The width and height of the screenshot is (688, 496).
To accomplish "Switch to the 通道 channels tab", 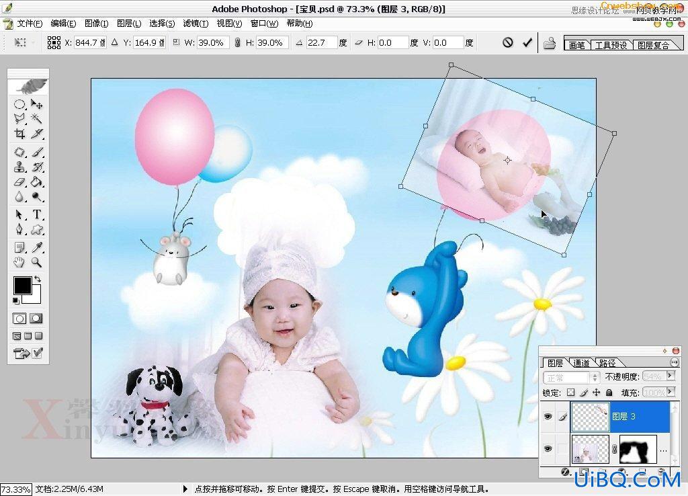I will [x=581, y=363].
